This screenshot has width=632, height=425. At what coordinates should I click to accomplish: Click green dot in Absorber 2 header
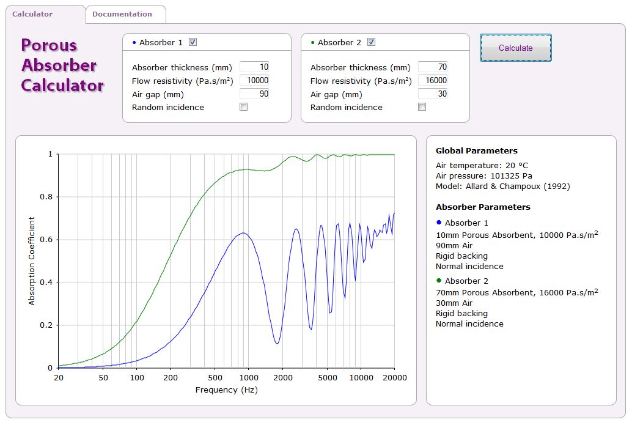[x=313, y=43]
